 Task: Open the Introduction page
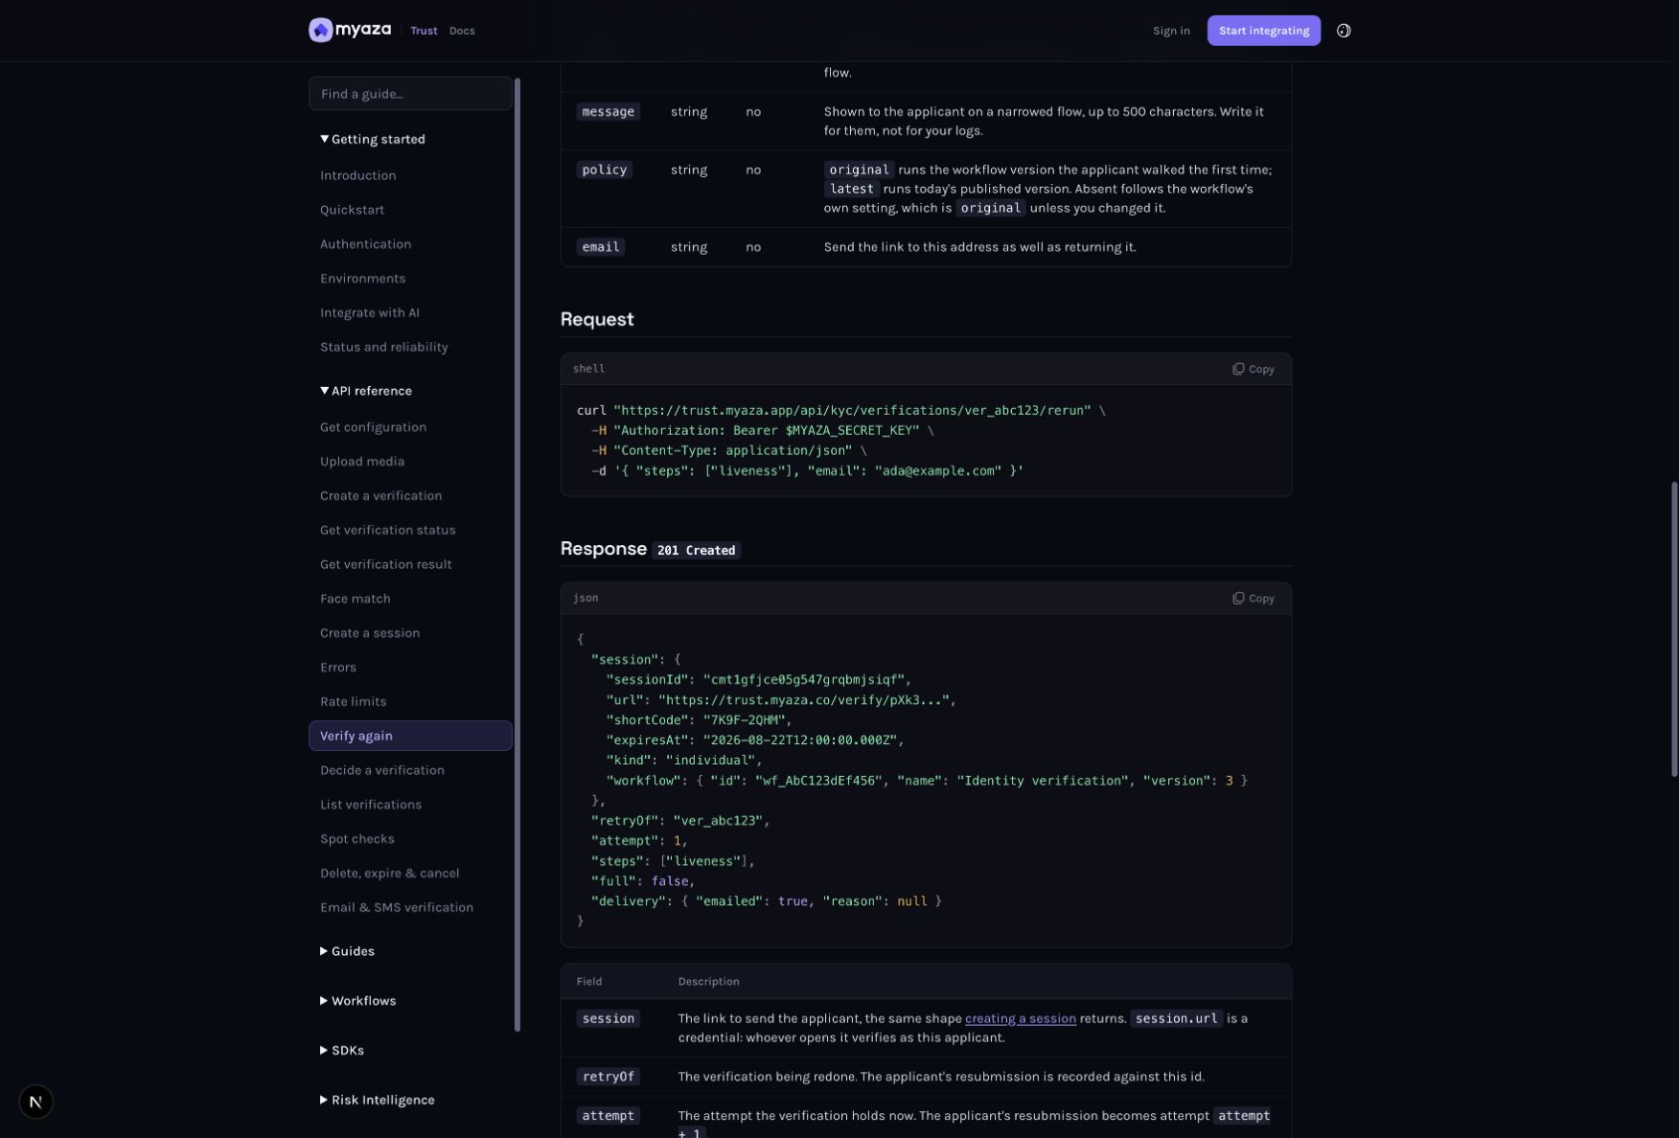pos(357,175)
